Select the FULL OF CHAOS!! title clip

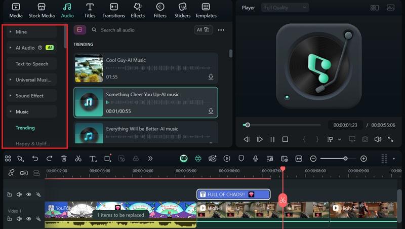[233, 195]
